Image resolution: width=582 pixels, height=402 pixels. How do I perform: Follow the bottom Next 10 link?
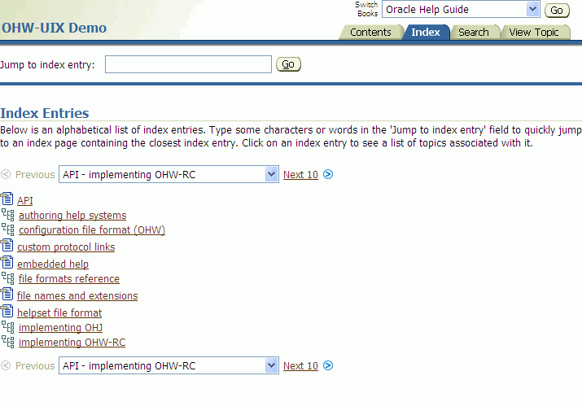coord(300,366)
